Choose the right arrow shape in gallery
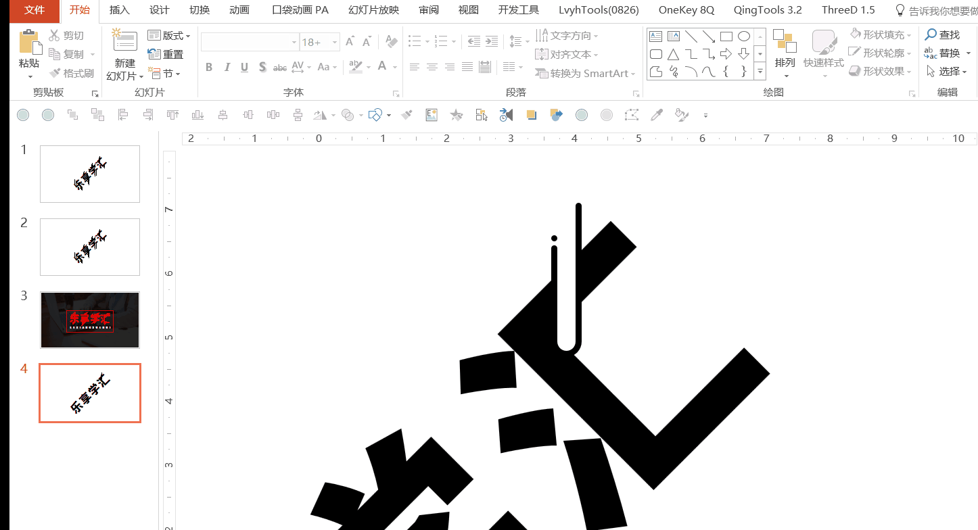 tap(726, 54)
